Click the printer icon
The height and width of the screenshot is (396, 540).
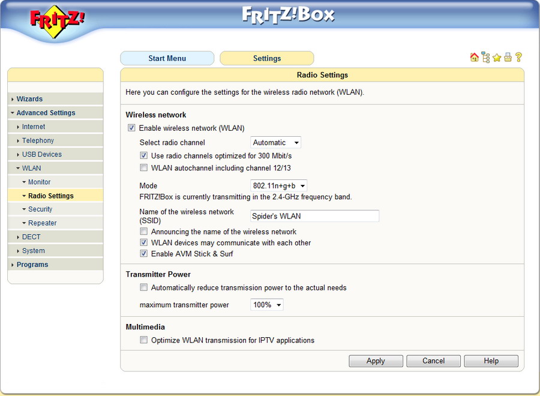508,58
